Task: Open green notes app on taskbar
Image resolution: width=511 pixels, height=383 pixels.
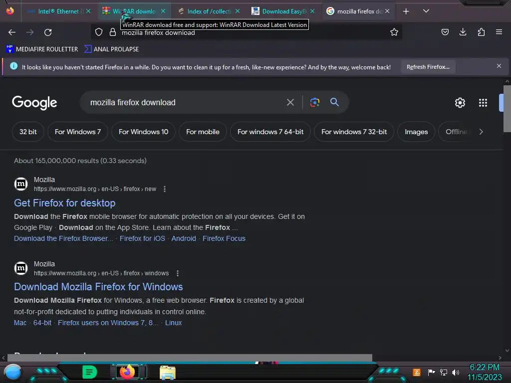Action: [90, 372]
